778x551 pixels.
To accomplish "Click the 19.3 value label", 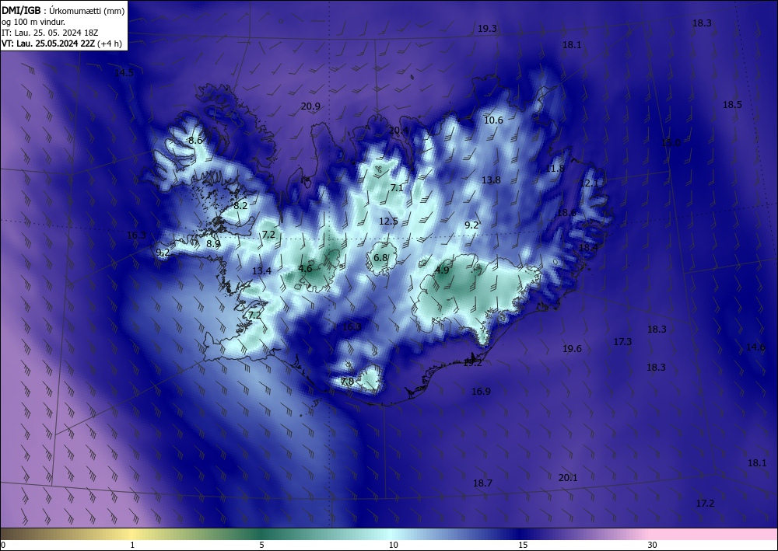I will [487, 29].
